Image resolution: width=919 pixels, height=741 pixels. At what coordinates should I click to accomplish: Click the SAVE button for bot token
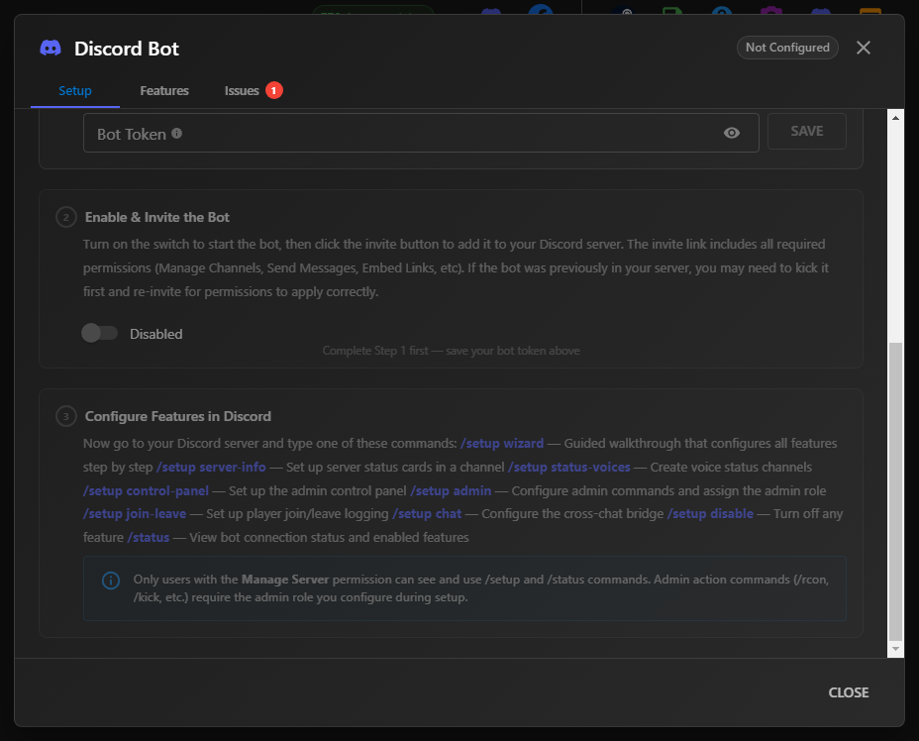806,132
